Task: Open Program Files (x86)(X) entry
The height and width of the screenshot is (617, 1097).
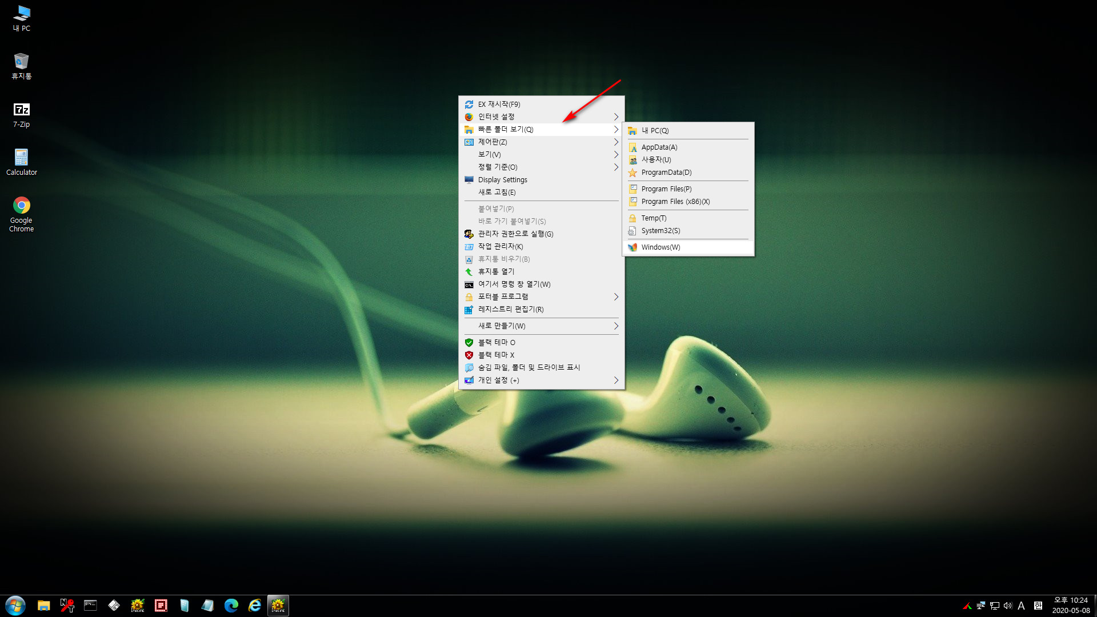Action: tap(688, 202)
